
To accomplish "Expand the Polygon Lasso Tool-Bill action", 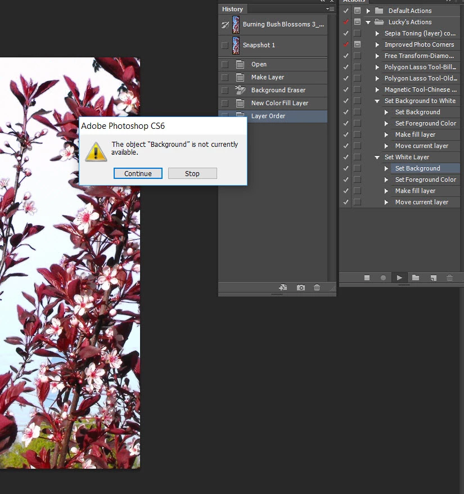I will pyautogui.click(x=377, y=67).
